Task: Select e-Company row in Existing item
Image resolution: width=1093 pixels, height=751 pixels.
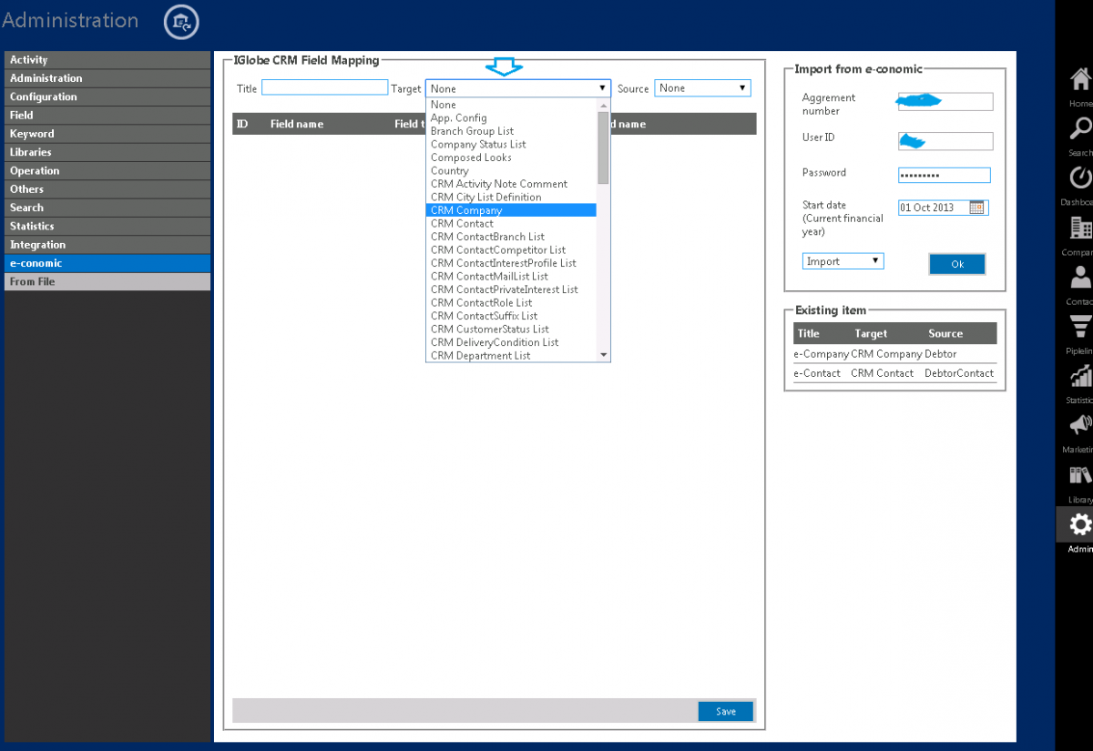Action: [x=894, y=354]
